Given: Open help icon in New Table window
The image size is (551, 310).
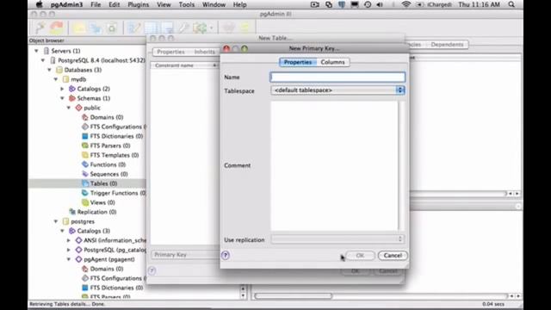Looking at the screenshot, I should click(x=152, y=270).
